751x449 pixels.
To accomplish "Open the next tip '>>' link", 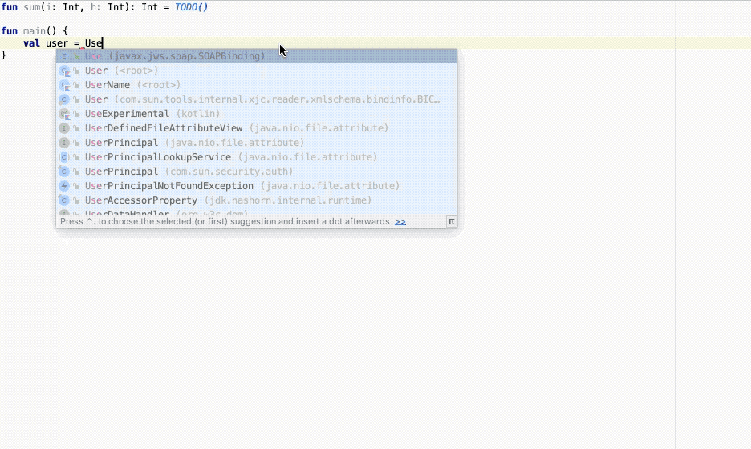I will pos(400,221).
